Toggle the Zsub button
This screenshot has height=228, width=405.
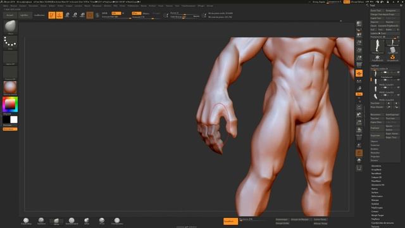tap(146, 13)
